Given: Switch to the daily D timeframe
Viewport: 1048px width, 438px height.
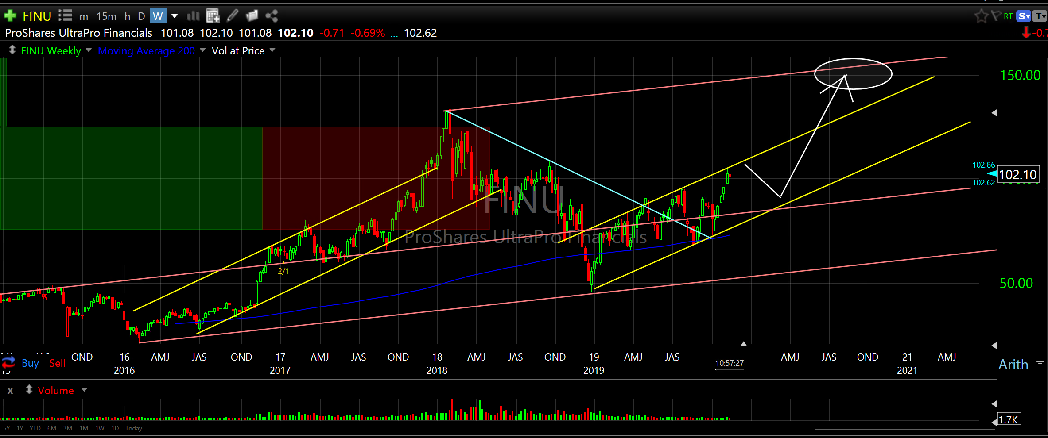Looking at the screenshot, I should [141, 16].
